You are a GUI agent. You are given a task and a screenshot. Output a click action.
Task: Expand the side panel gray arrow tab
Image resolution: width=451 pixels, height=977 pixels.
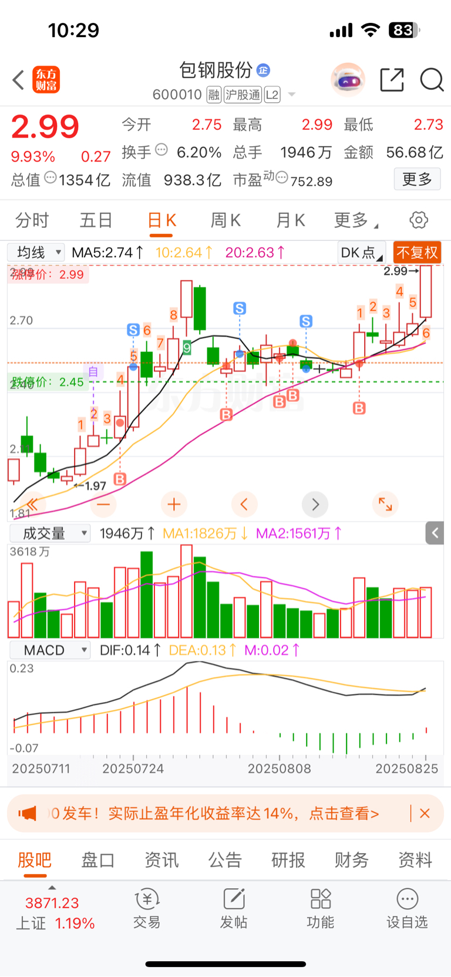pyautogui.click(x=435, y=533)
